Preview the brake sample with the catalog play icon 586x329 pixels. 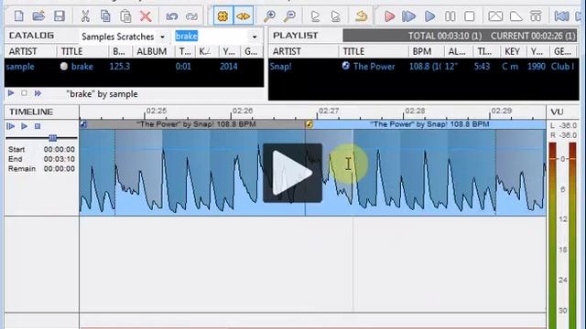click(11, 93)
